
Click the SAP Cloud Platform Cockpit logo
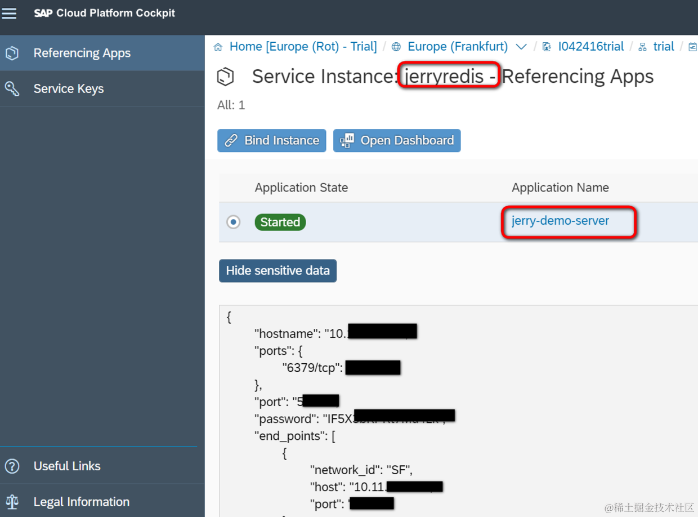pyautogui.click(x=104, y=13)
